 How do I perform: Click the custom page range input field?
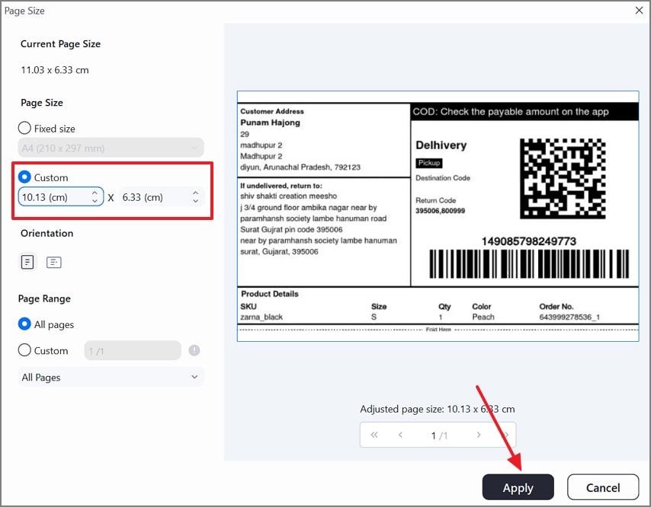click(132, 351)
